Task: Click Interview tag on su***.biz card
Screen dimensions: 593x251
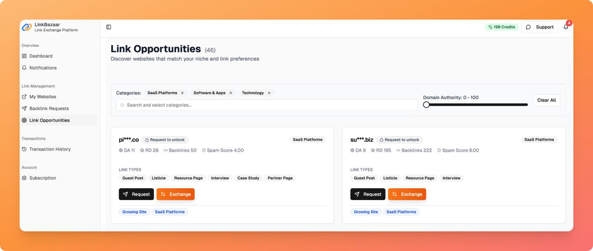Action: point(451,178)
